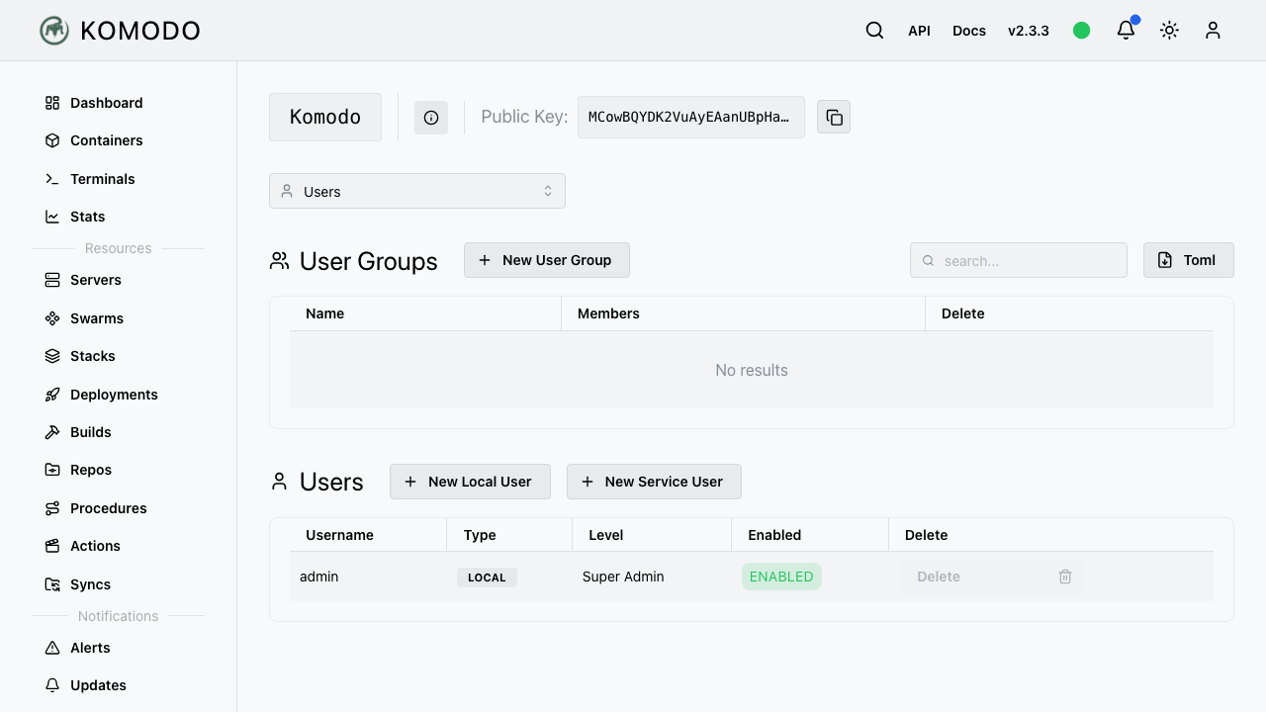Open the search magnifier in header
The height and width of the screenshot is (712, 1266).
tap(874, 31)
